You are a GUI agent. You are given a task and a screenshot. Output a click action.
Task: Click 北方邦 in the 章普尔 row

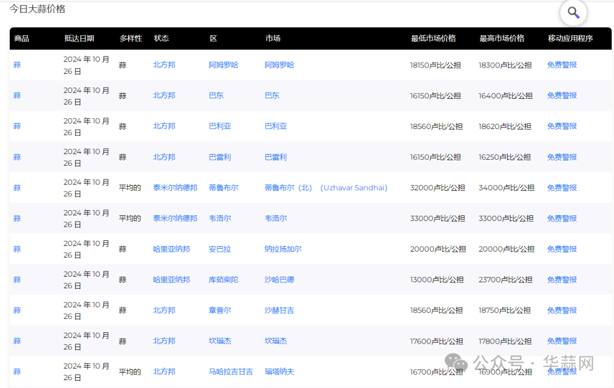(x=164, y=310)
